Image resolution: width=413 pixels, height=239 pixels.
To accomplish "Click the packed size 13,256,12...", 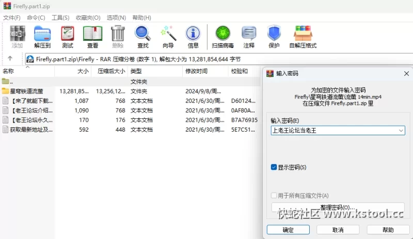I will [x=110, y=91].
